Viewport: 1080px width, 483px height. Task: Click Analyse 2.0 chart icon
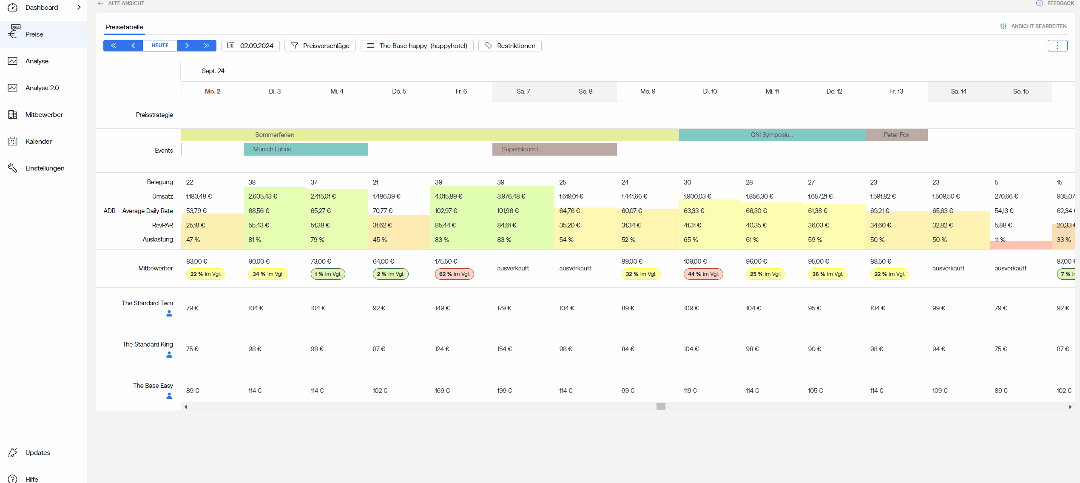pos(13,88)
